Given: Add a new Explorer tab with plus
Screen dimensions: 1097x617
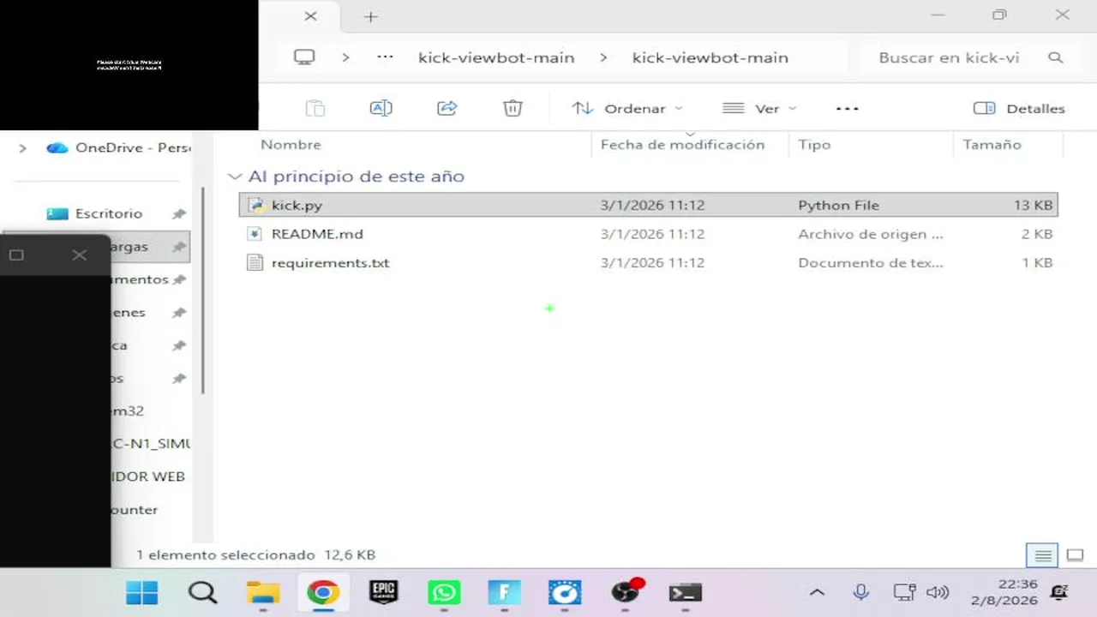Looking at the screenshot, I should coord(370,16).
